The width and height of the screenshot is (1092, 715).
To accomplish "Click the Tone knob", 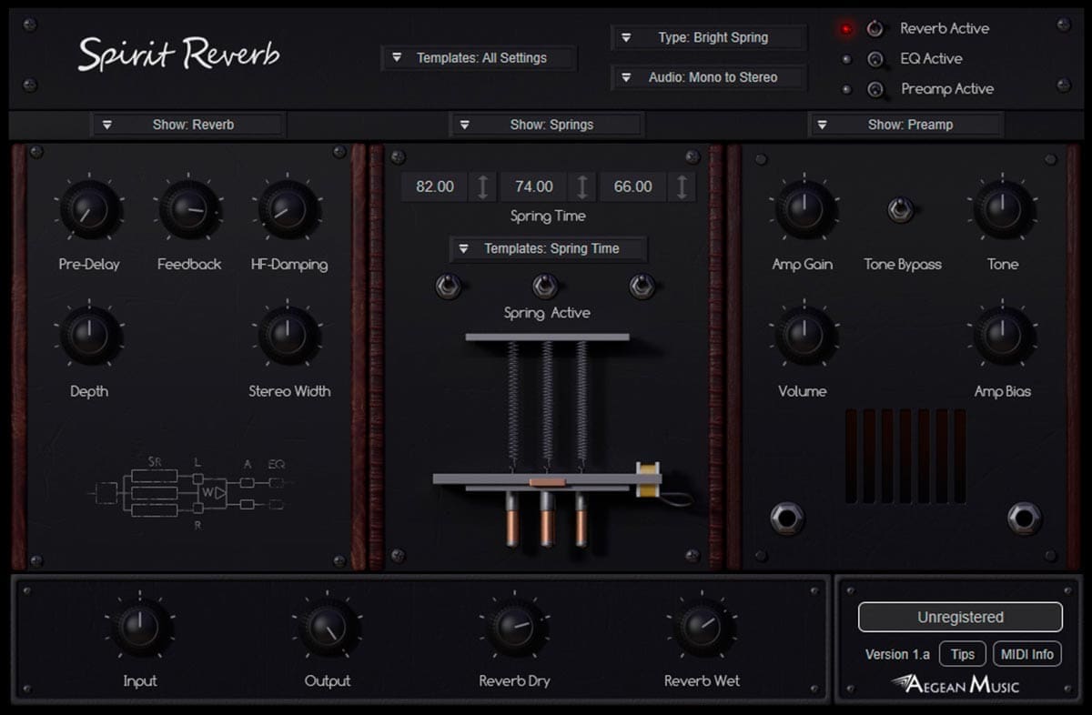I will click(x=1003, y=209).
